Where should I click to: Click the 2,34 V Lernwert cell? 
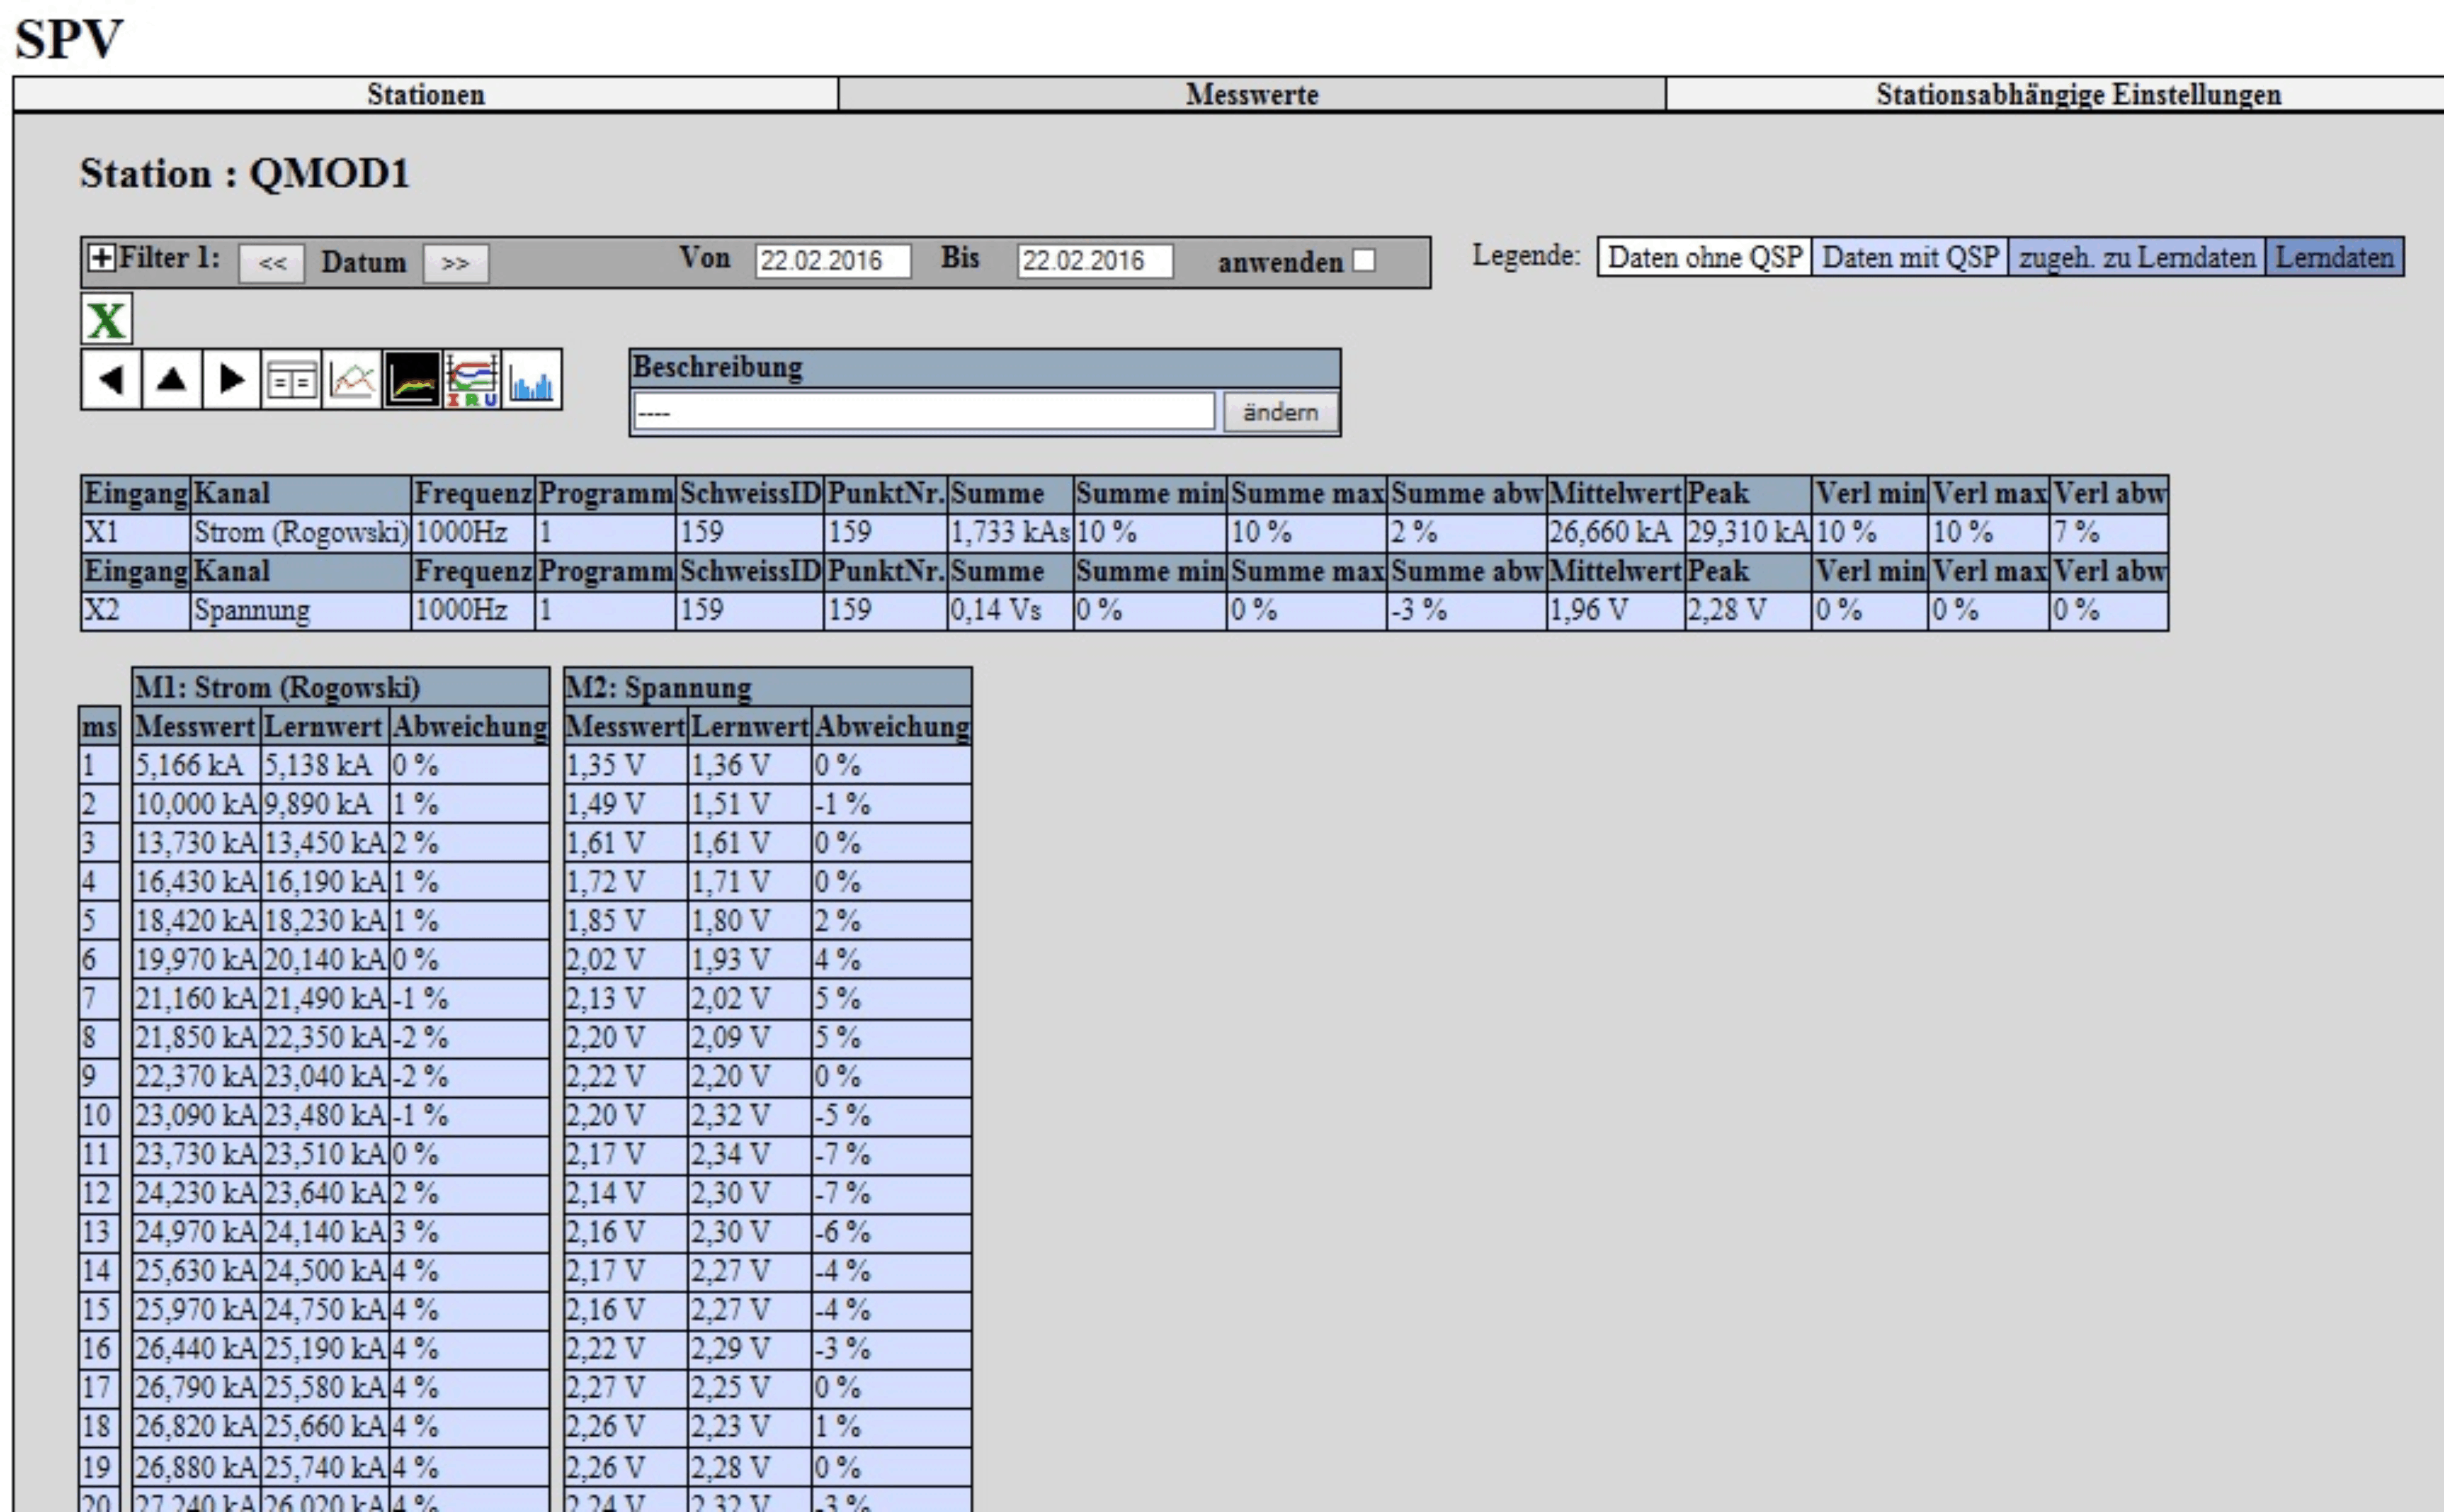coord(750,1154)
